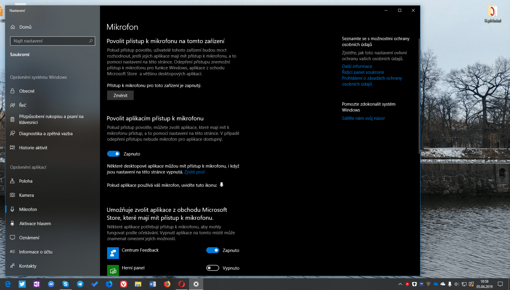Click the settings window vertical scrollbar
Image resolution: width=510 pixels, height=290 pixels.
click(419, 96)
